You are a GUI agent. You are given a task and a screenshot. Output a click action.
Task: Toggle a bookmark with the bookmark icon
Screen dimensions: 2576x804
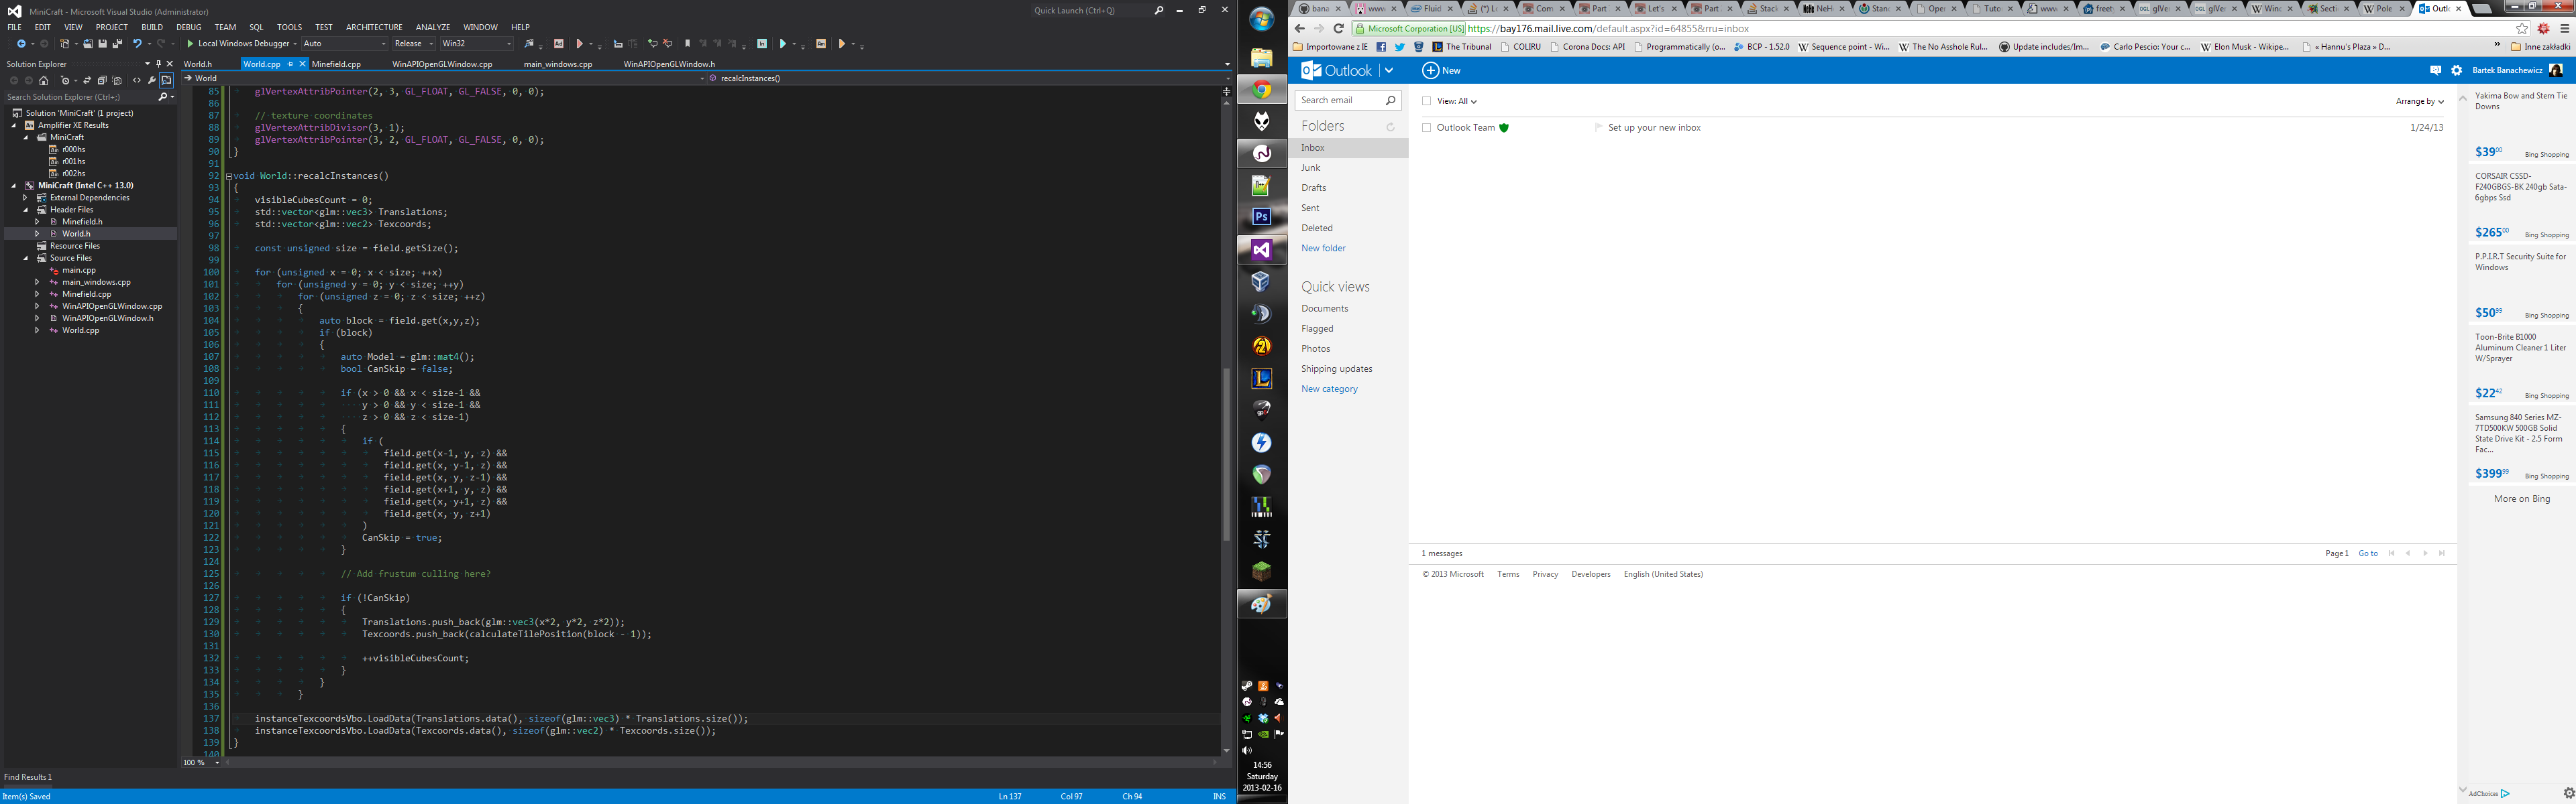tap(688, 44)
